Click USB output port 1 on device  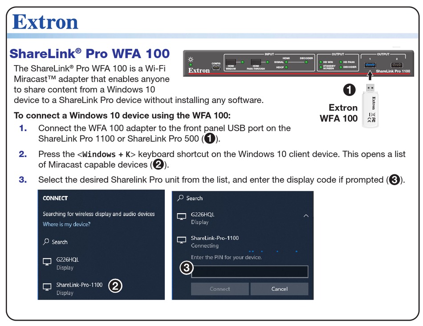[370, 65]
